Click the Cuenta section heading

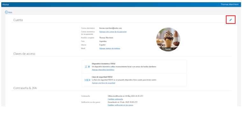[x=18, y=20]
